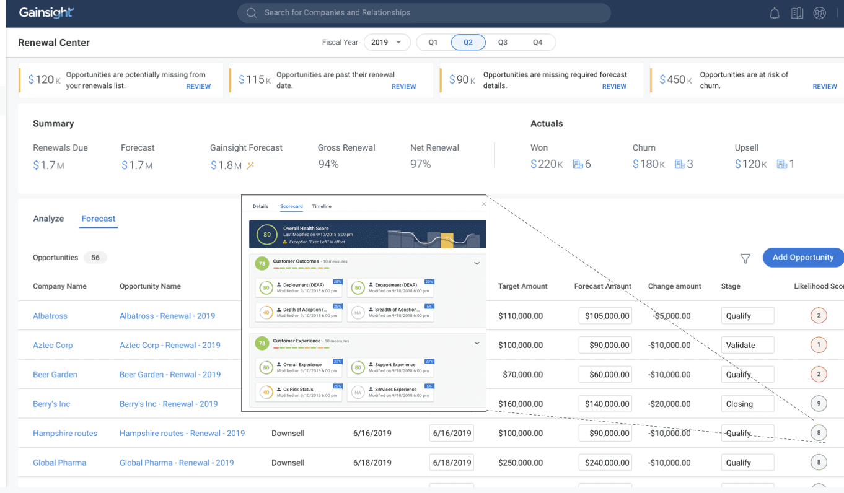Open the book documentation icon in header
The height and width of the screenshot is (493, 844).
click(797, 13)
